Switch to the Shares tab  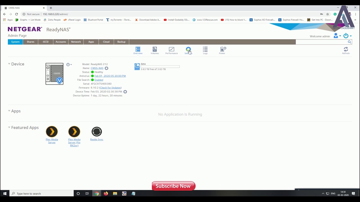tap(30, 42)
